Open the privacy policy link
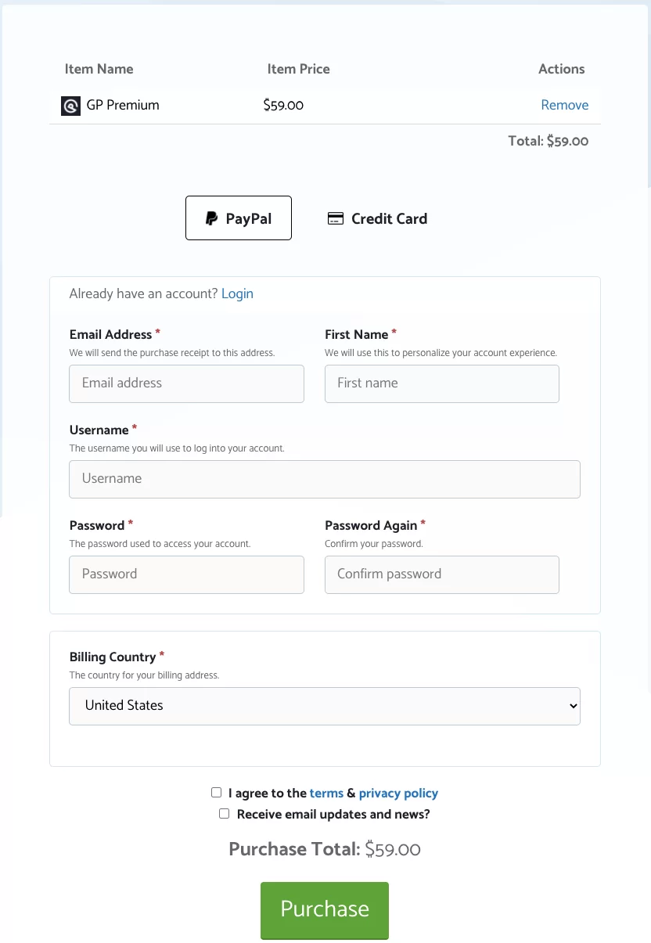651x943 pixels. coord(398,793)
